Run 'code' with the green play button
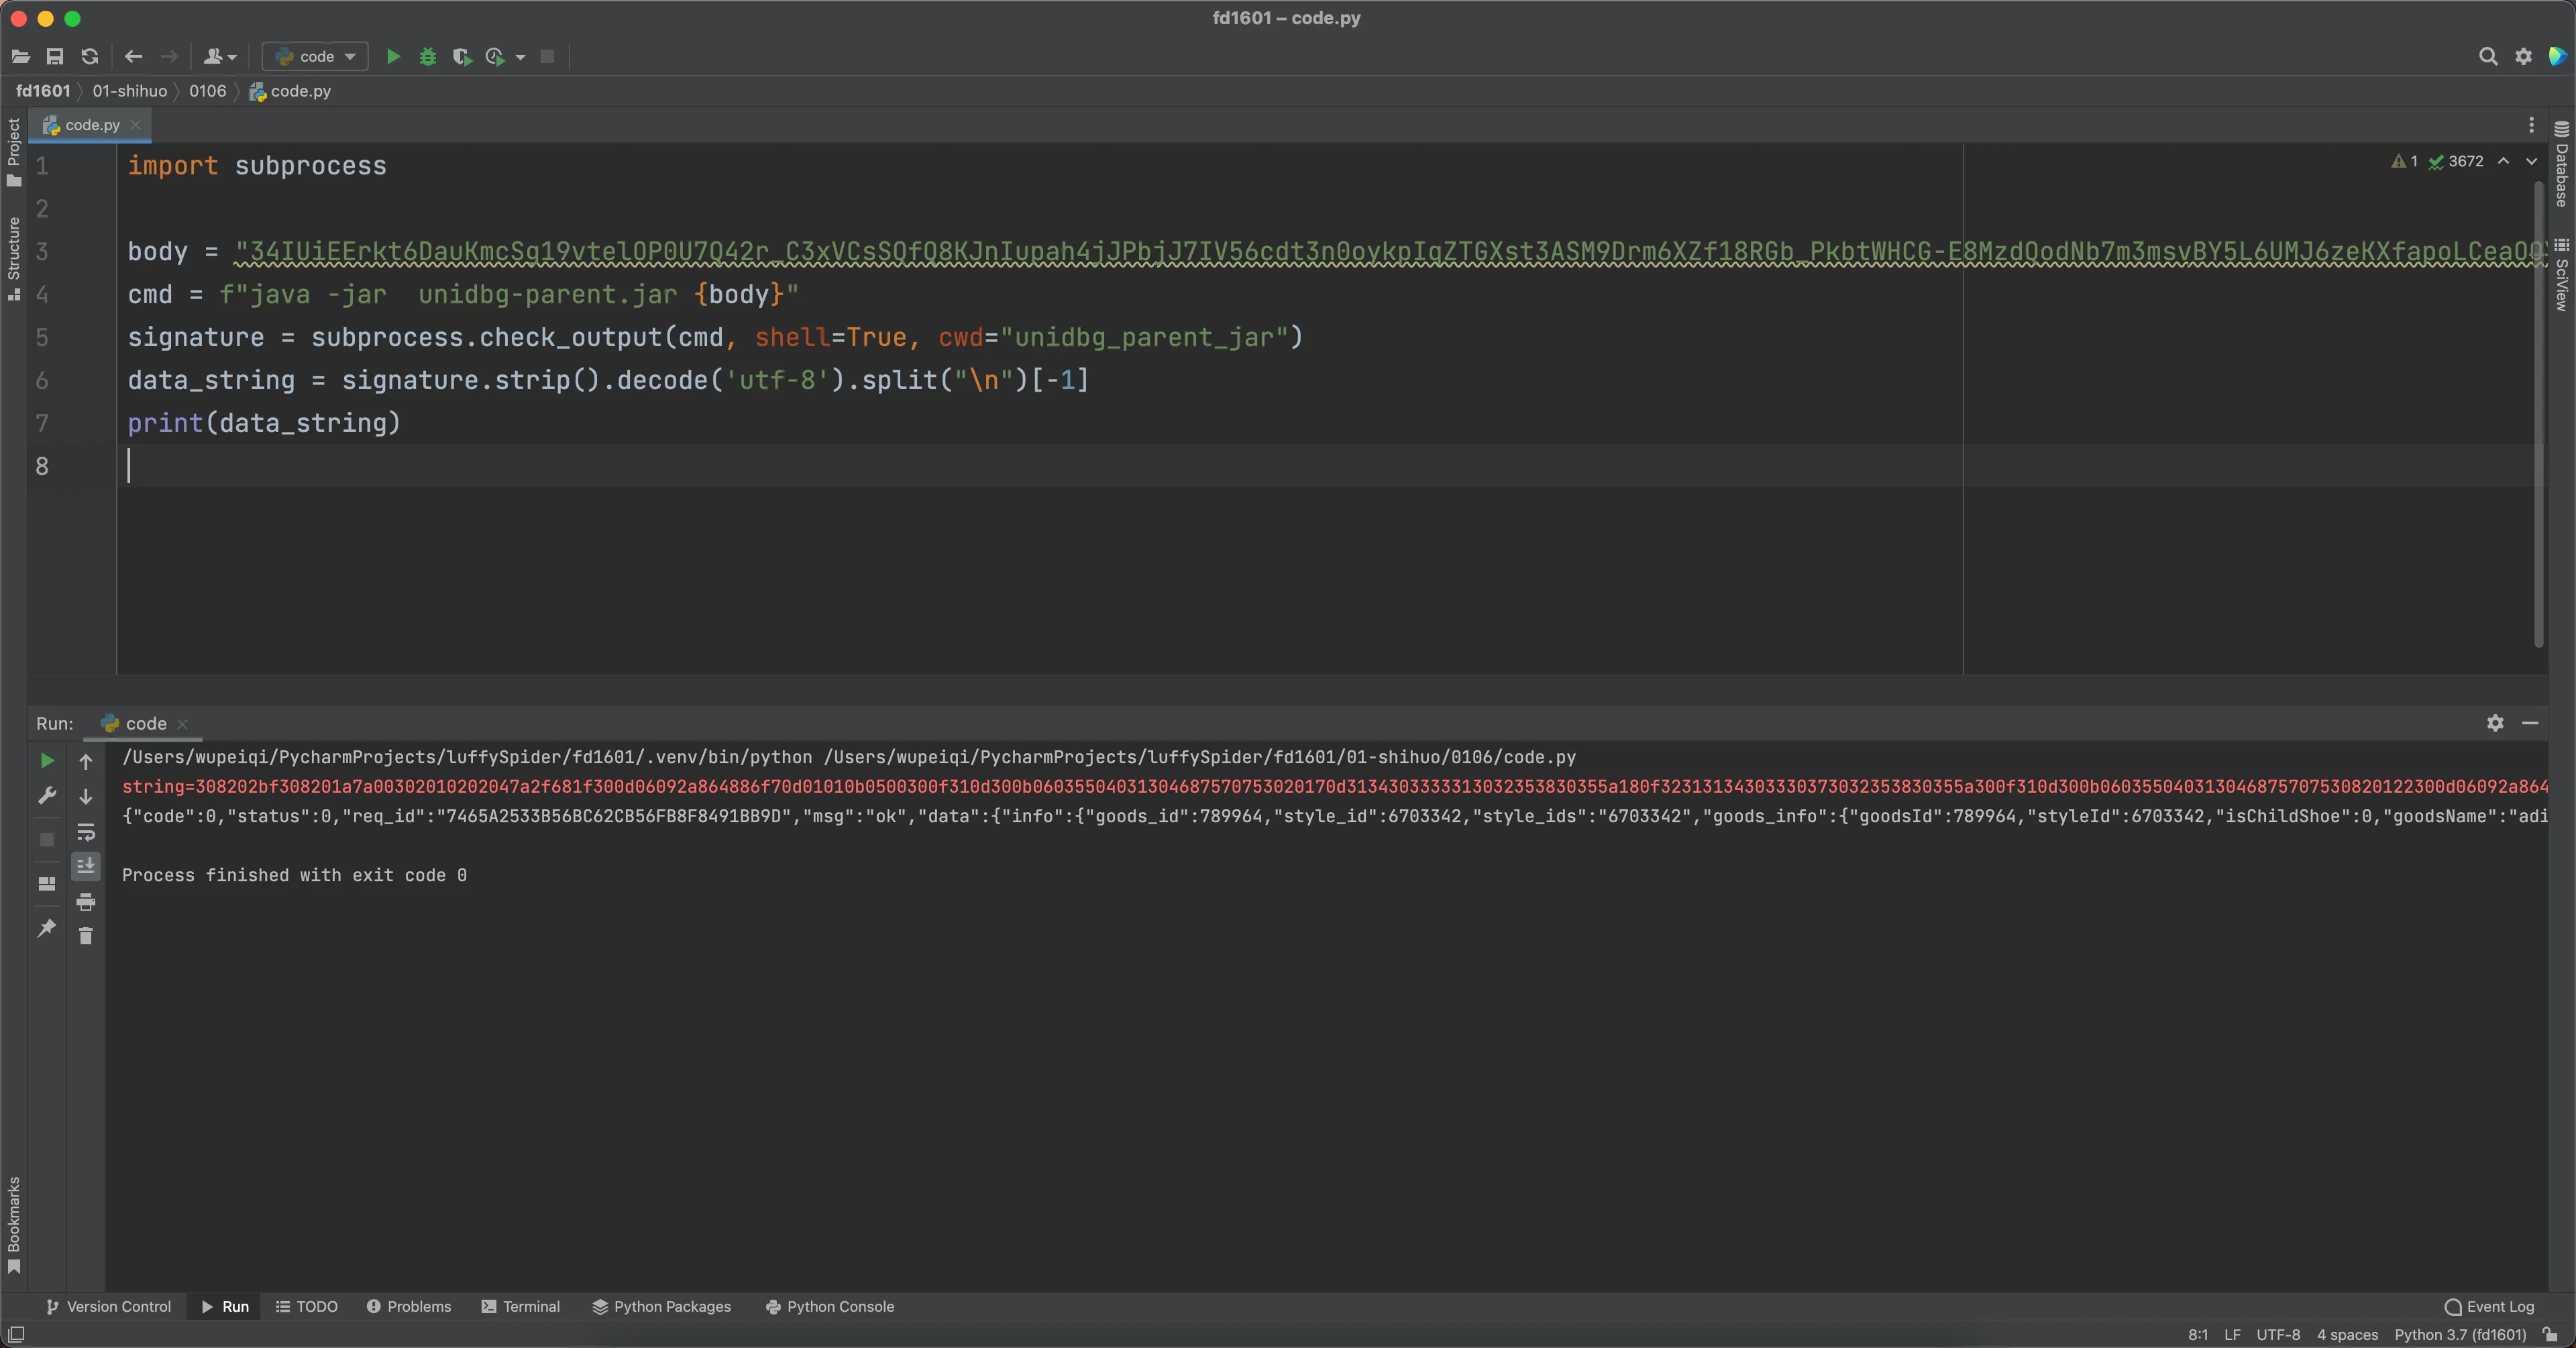The width and height of the screenshot is (2576, 1348). [x=394, y=57]
